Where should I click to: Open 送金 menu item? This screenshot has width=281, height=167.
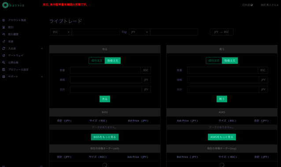tap(11, 41)
